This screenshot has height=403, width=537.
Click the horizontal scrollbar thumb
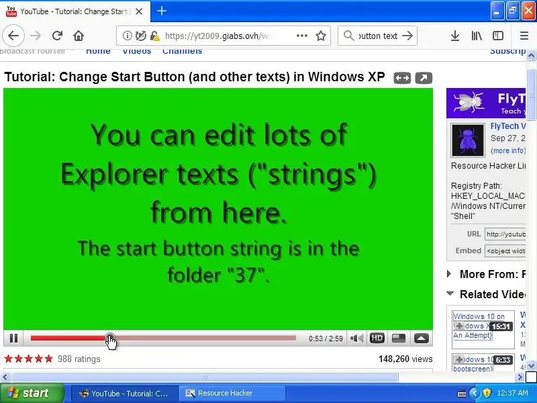(x=205, y=377)
